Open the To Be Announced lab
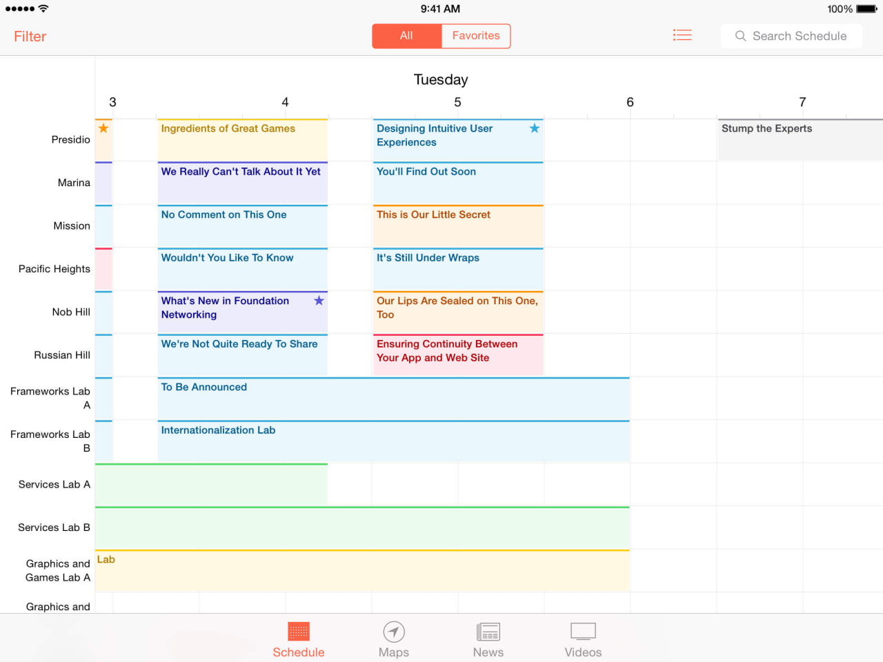Viewport: 883px width, 662px height. (393, 398)
